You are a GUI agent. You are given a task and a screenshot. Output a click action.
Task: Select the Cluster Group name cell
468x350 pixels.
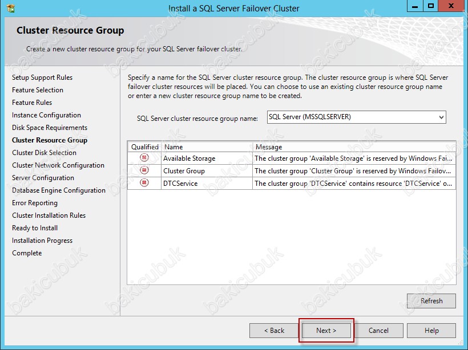(x=207, y=171)
